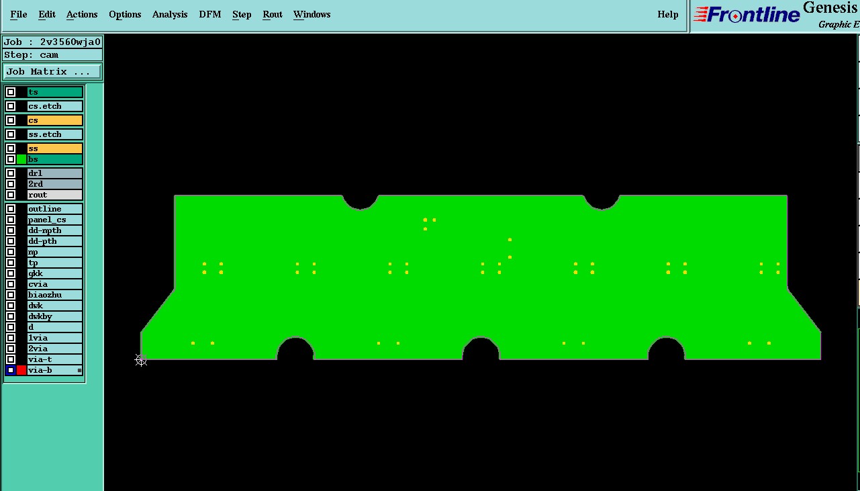Screen dimensions: 860x491
Task: Click the origin crosshair marker on canvas
Action: 140,361
